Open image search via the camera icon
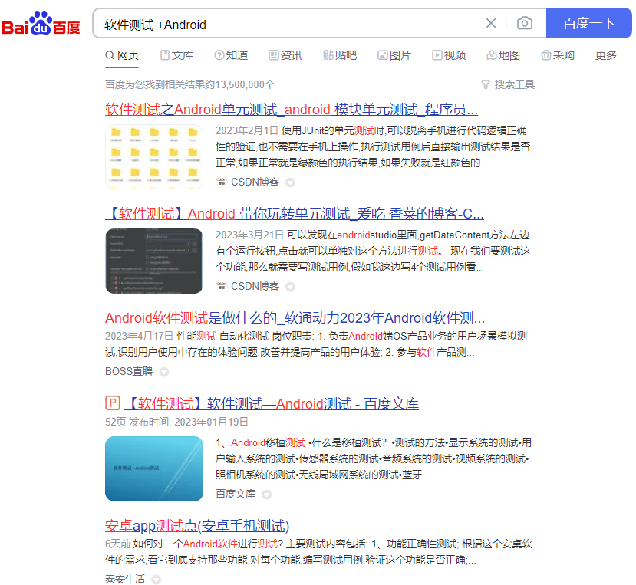 pos(525,23)
